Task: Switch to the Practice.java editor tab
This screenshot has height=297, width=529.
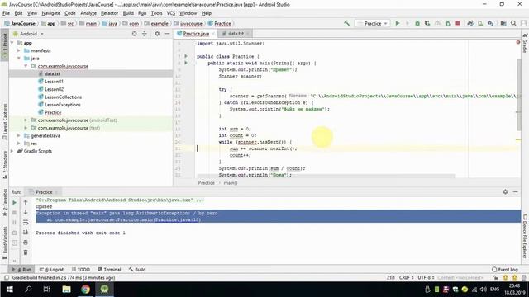Action: tap(196, 33)
